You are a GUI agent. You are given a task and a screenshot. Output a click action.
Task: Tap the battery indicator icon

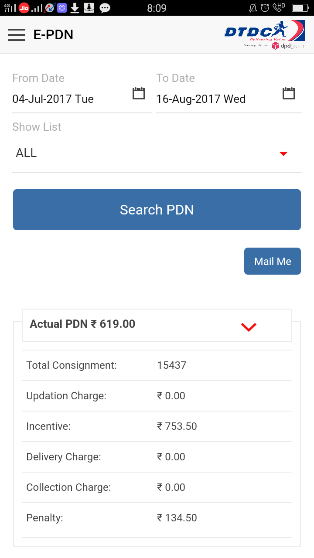click(300, 7)
